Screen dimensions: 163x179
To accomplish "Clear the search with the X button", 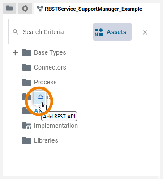I will (145, 32).
